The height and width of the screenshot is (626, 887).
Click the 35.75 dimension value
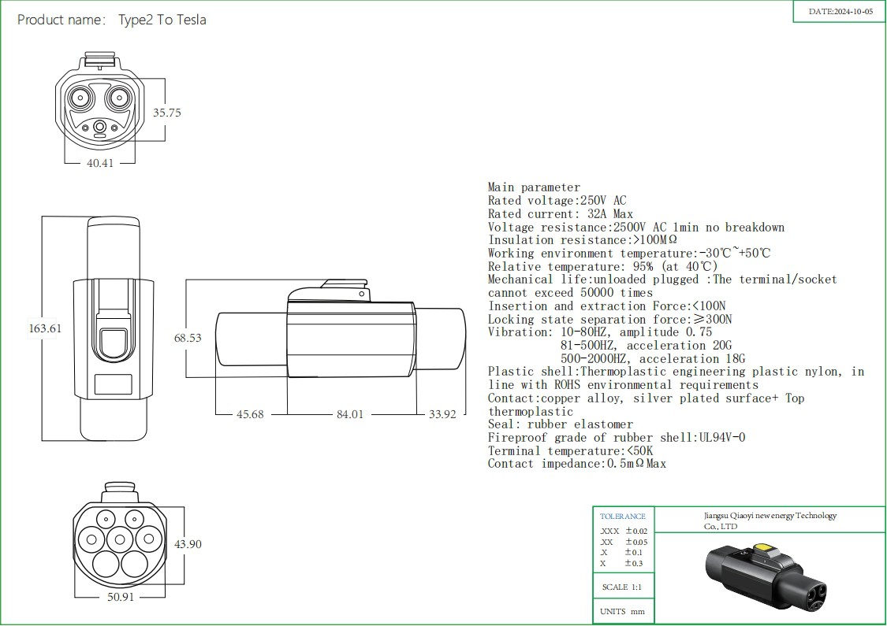point(166,113)
